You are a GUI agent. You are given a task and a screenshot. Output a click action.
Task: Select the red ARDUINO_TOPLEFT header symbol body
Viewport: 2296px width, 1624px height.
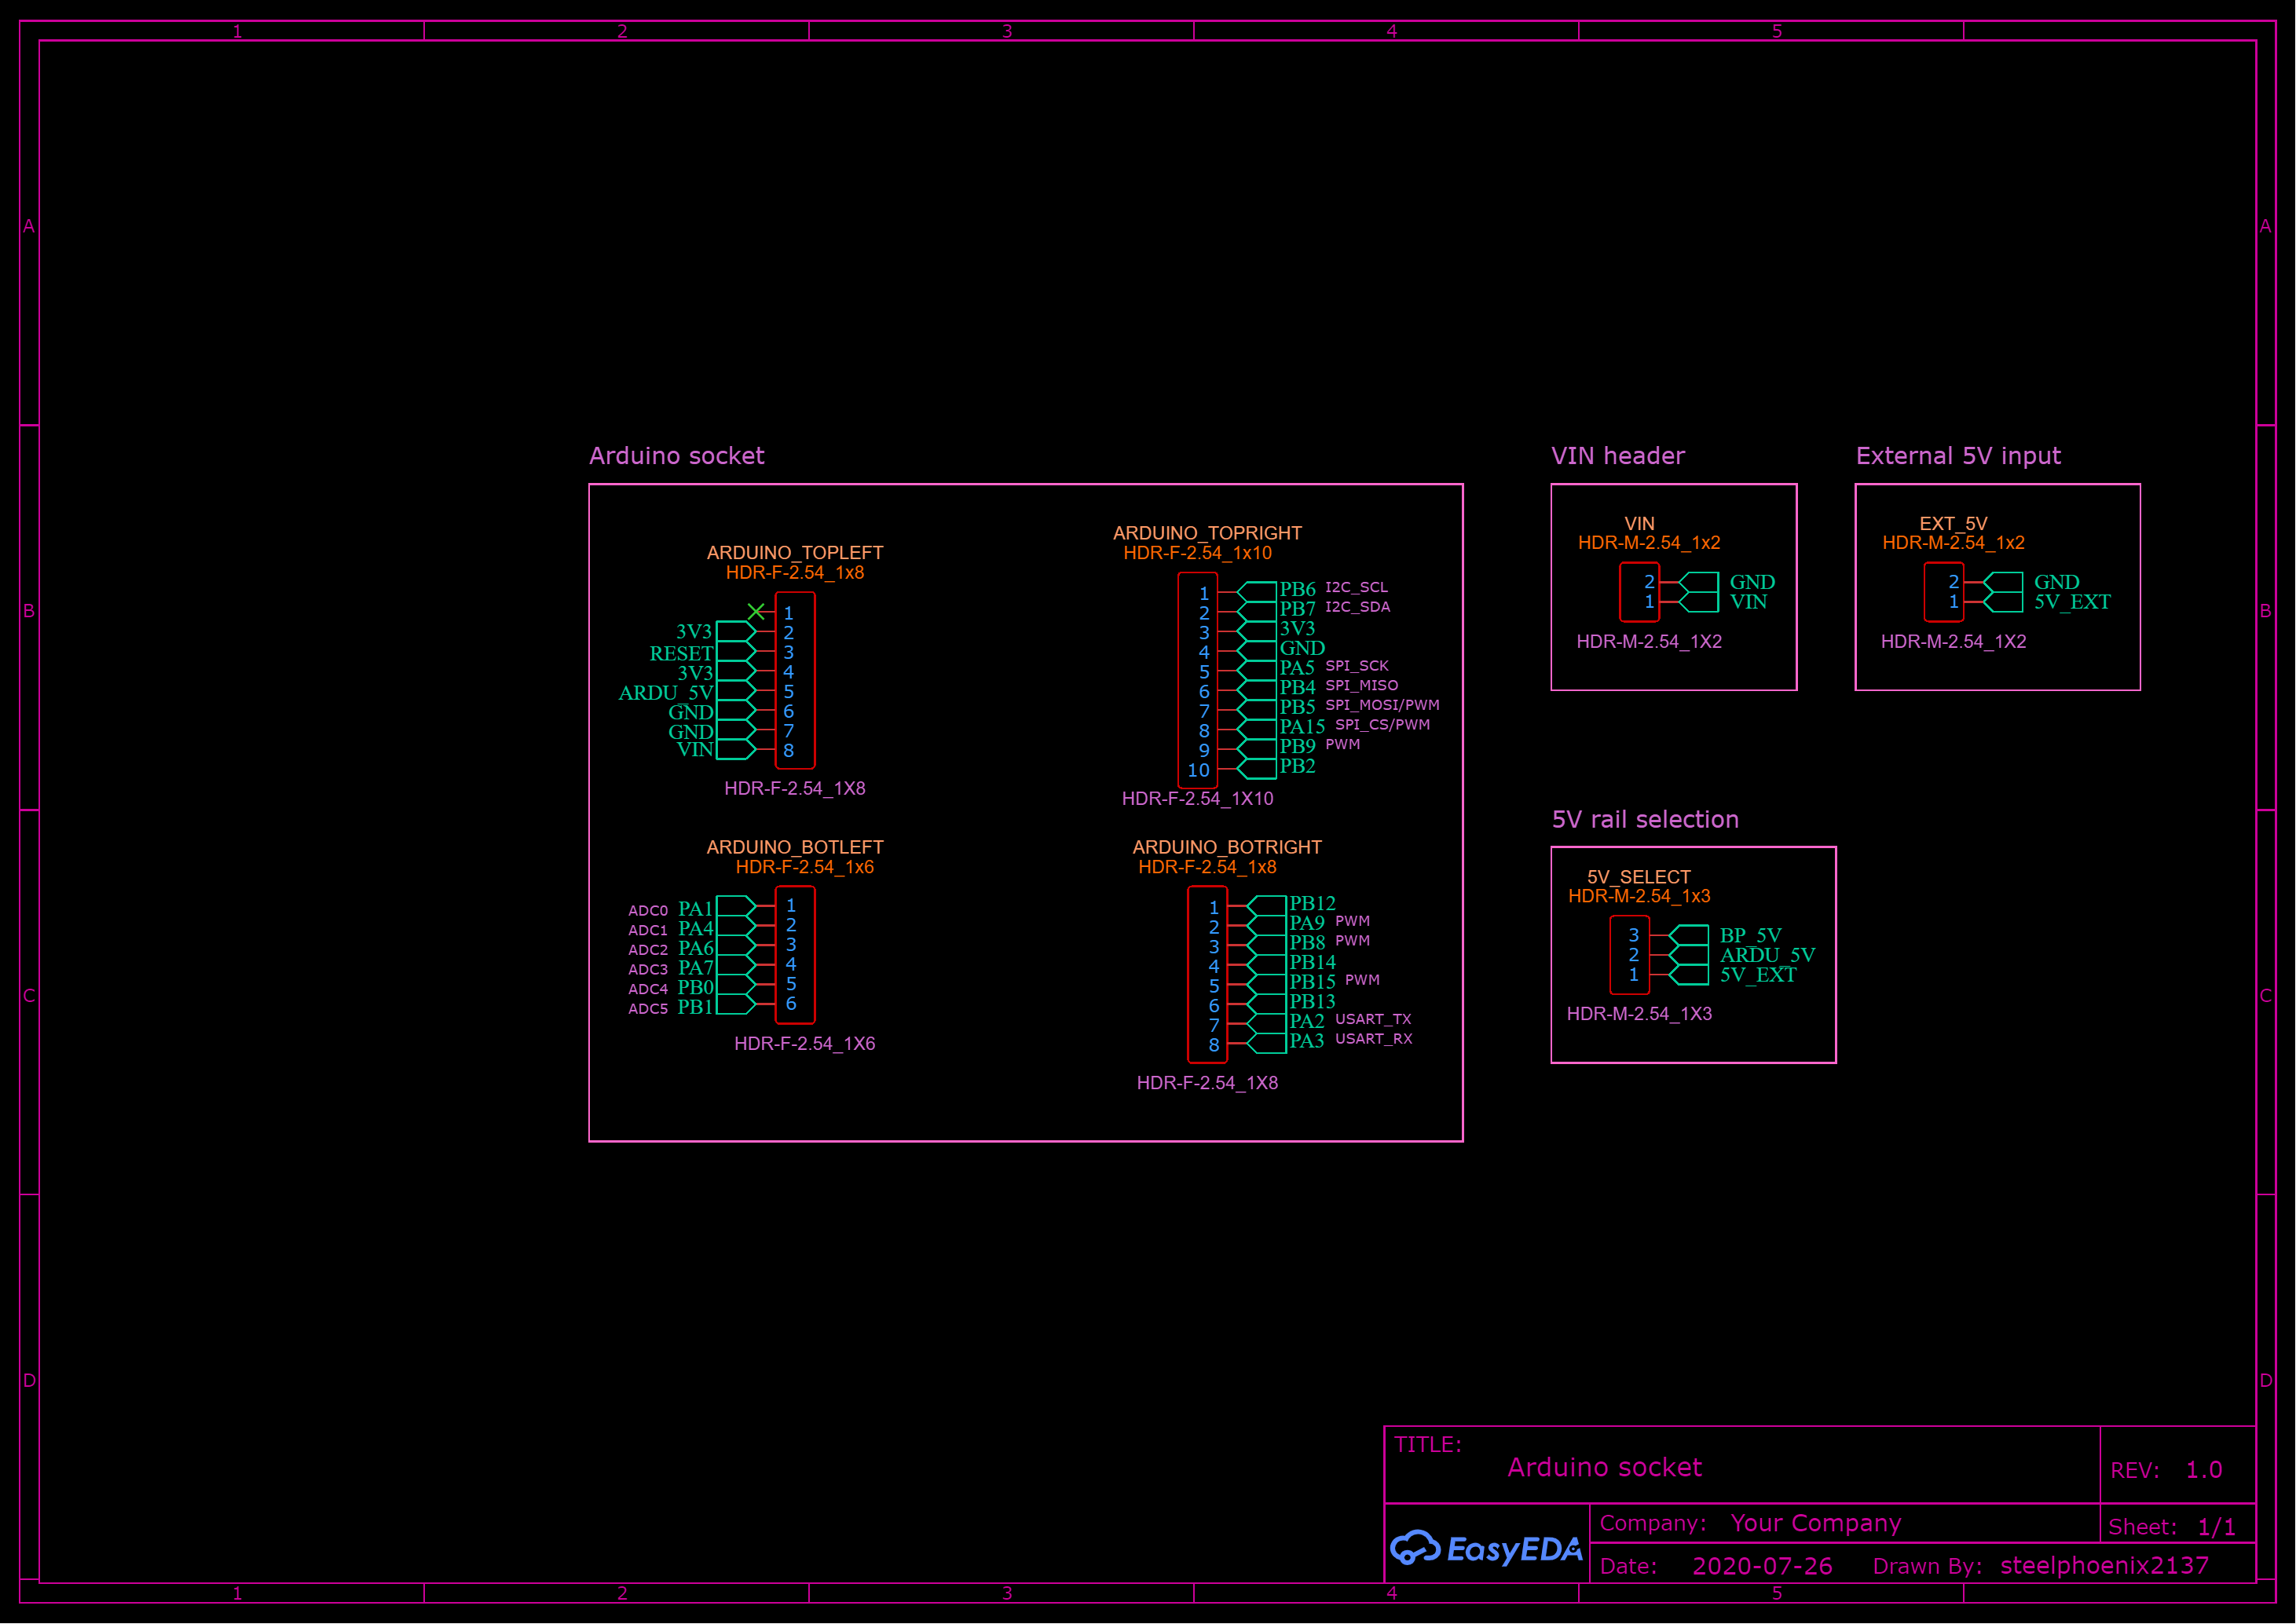point(795,680)
